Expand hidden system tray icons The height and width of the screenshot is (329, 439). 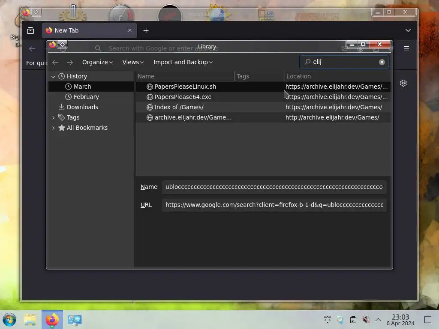pyautogui.click(x=378, y=320)
